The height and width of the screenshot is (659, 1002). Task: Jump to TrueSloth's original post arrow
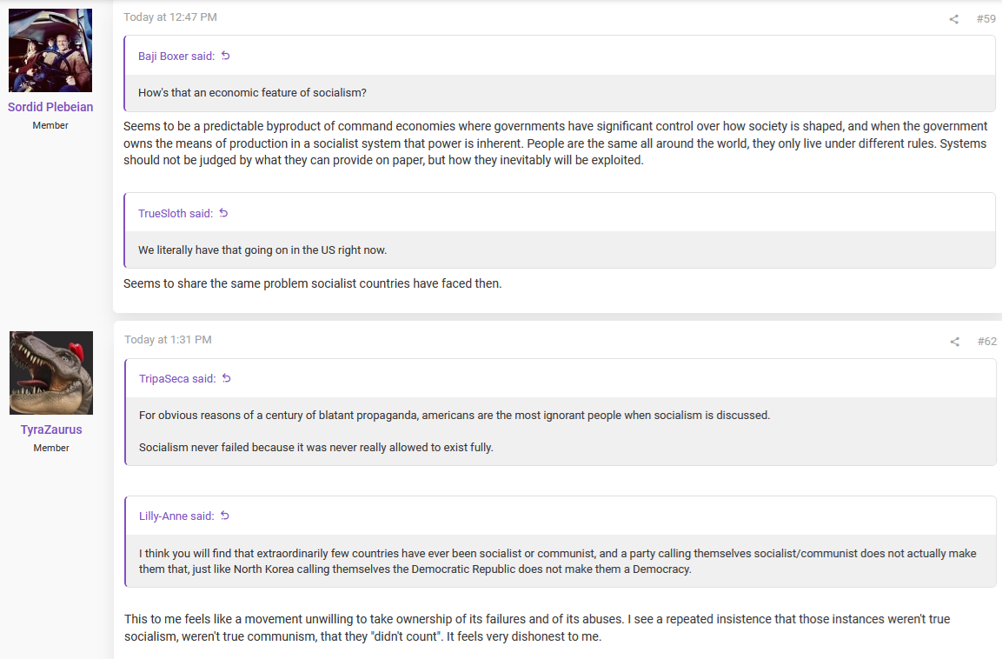click(223, 213)
